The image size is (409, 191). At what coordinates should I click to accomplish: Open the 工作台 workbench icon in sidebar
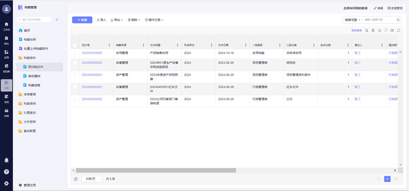(x=6, y=26)
